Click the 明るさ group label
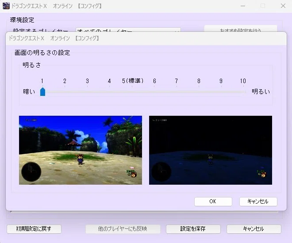Screen dimensions: 292x243 coord(32,65)
